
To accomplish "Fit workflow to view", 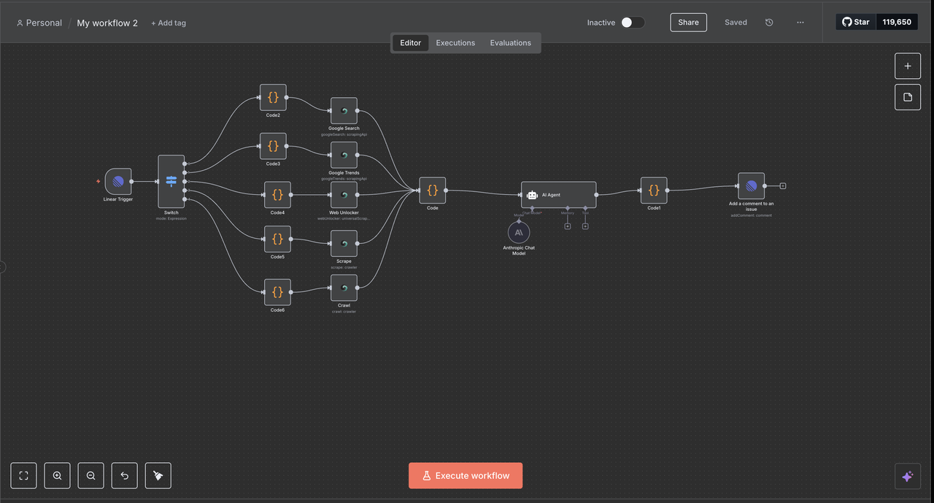I will pos(23,475).
